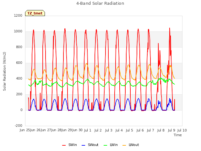201x151 pixels.
Task: Click the Jul 4 x-axis date label
Action: 119,131
